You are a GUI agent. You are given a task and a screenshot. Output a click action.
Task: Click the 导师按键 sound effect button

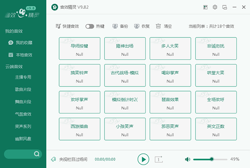[x=80, y=49]
